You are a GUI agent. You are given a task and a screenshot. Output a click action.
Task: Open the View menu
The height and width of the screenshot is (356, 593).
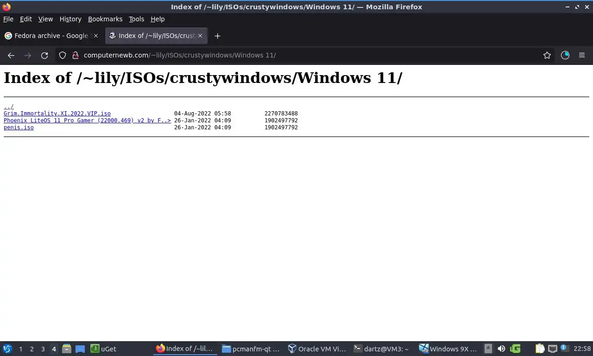coord(45,19)
